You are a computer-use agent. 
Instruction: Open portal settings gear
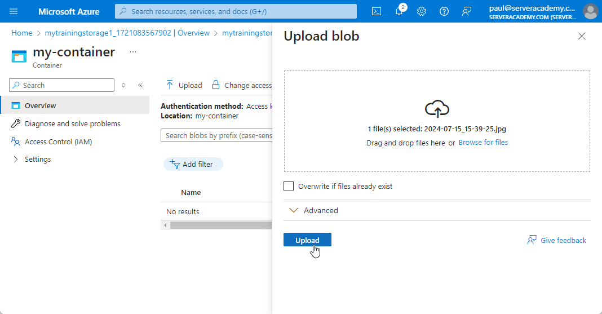coord(422,11)
